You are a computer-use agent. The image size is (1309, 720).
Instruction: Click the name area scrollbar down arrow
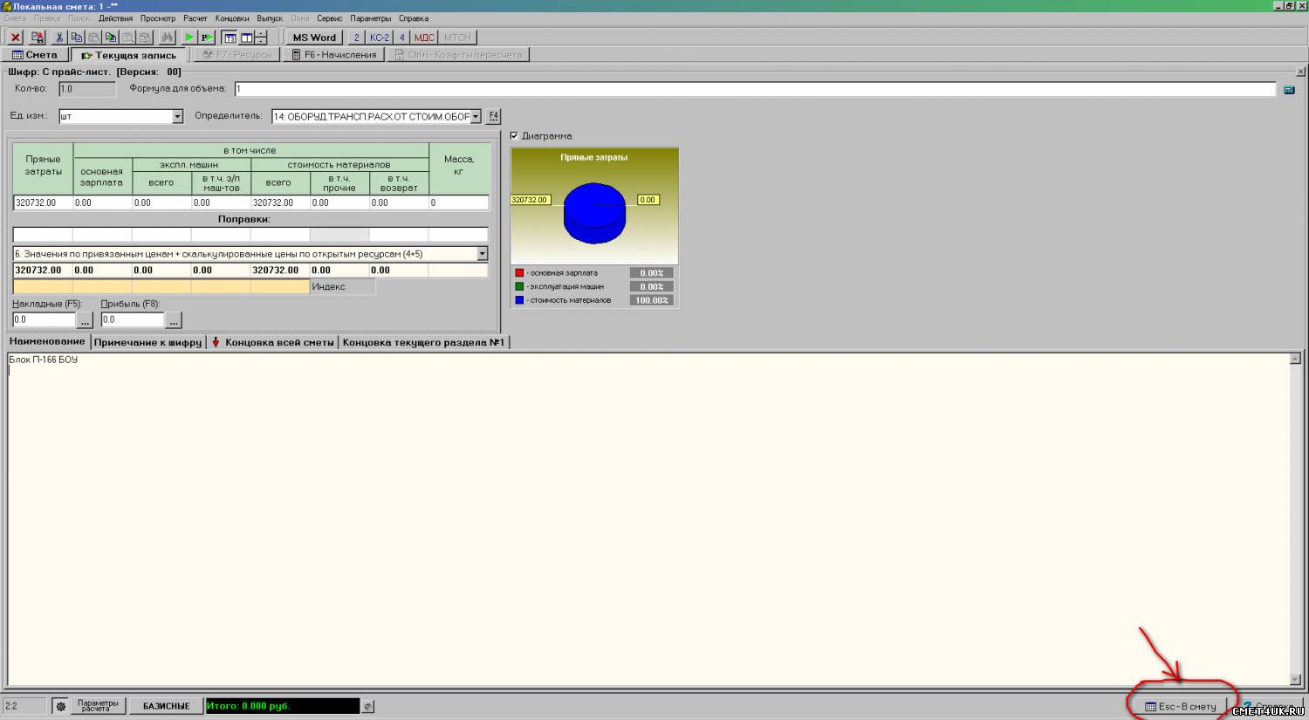point(1295,680)
